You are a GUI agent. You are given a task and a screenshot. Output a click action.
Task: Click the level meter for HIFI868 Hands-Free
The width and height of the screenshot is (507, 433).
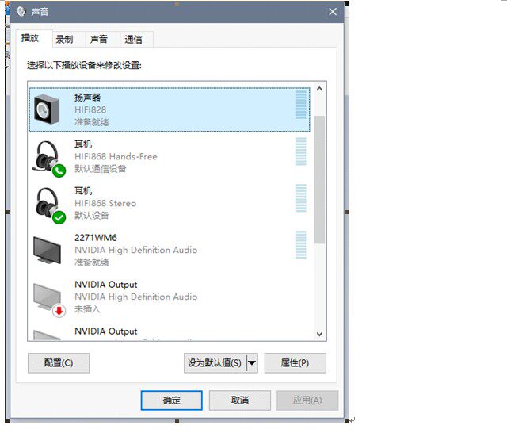tap(301, 151)
